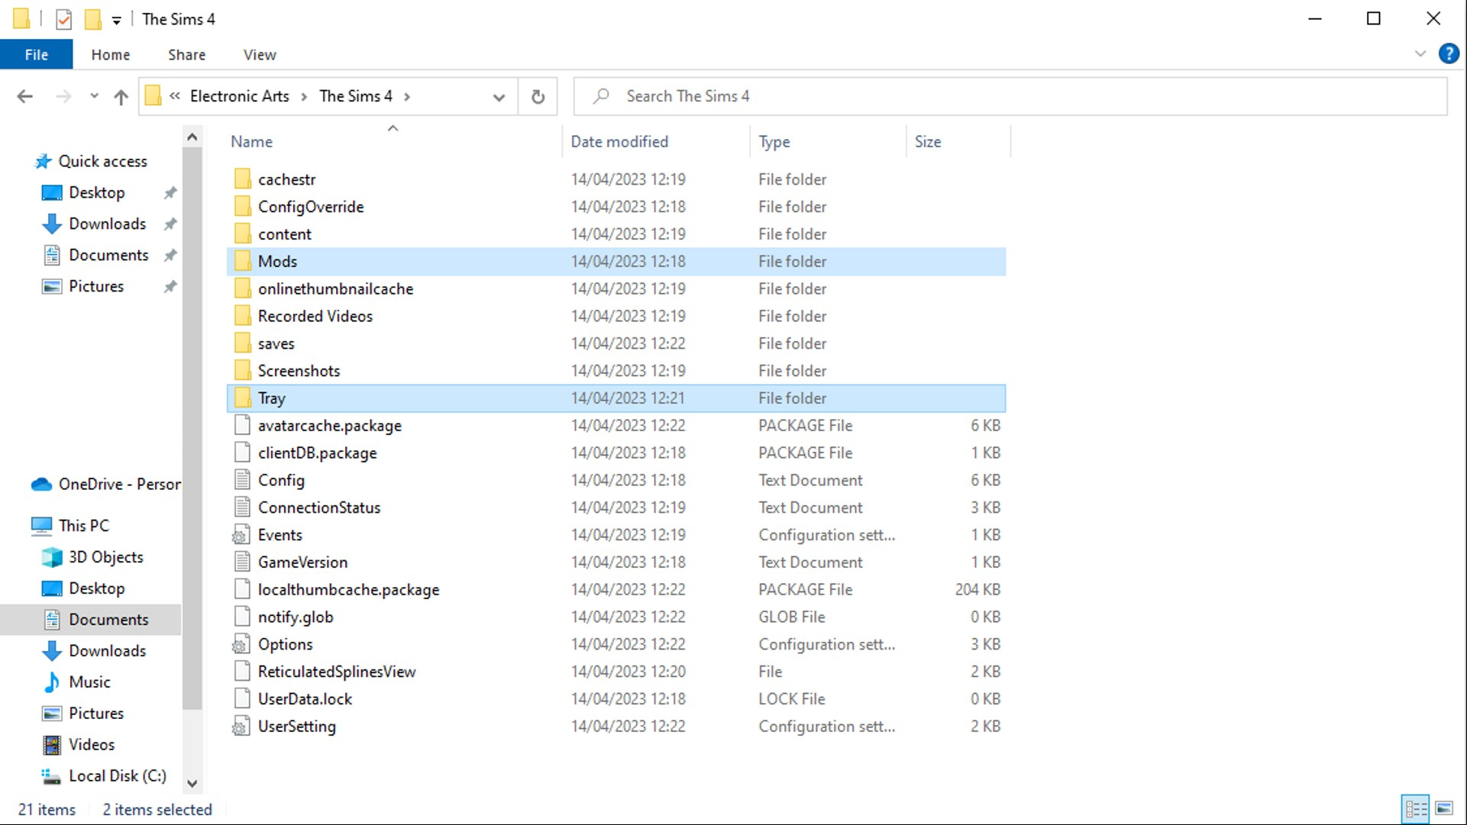Screen dimensions: 1467x825
Task: Select the localthumbcache.package file
Action: click(616, 590)
